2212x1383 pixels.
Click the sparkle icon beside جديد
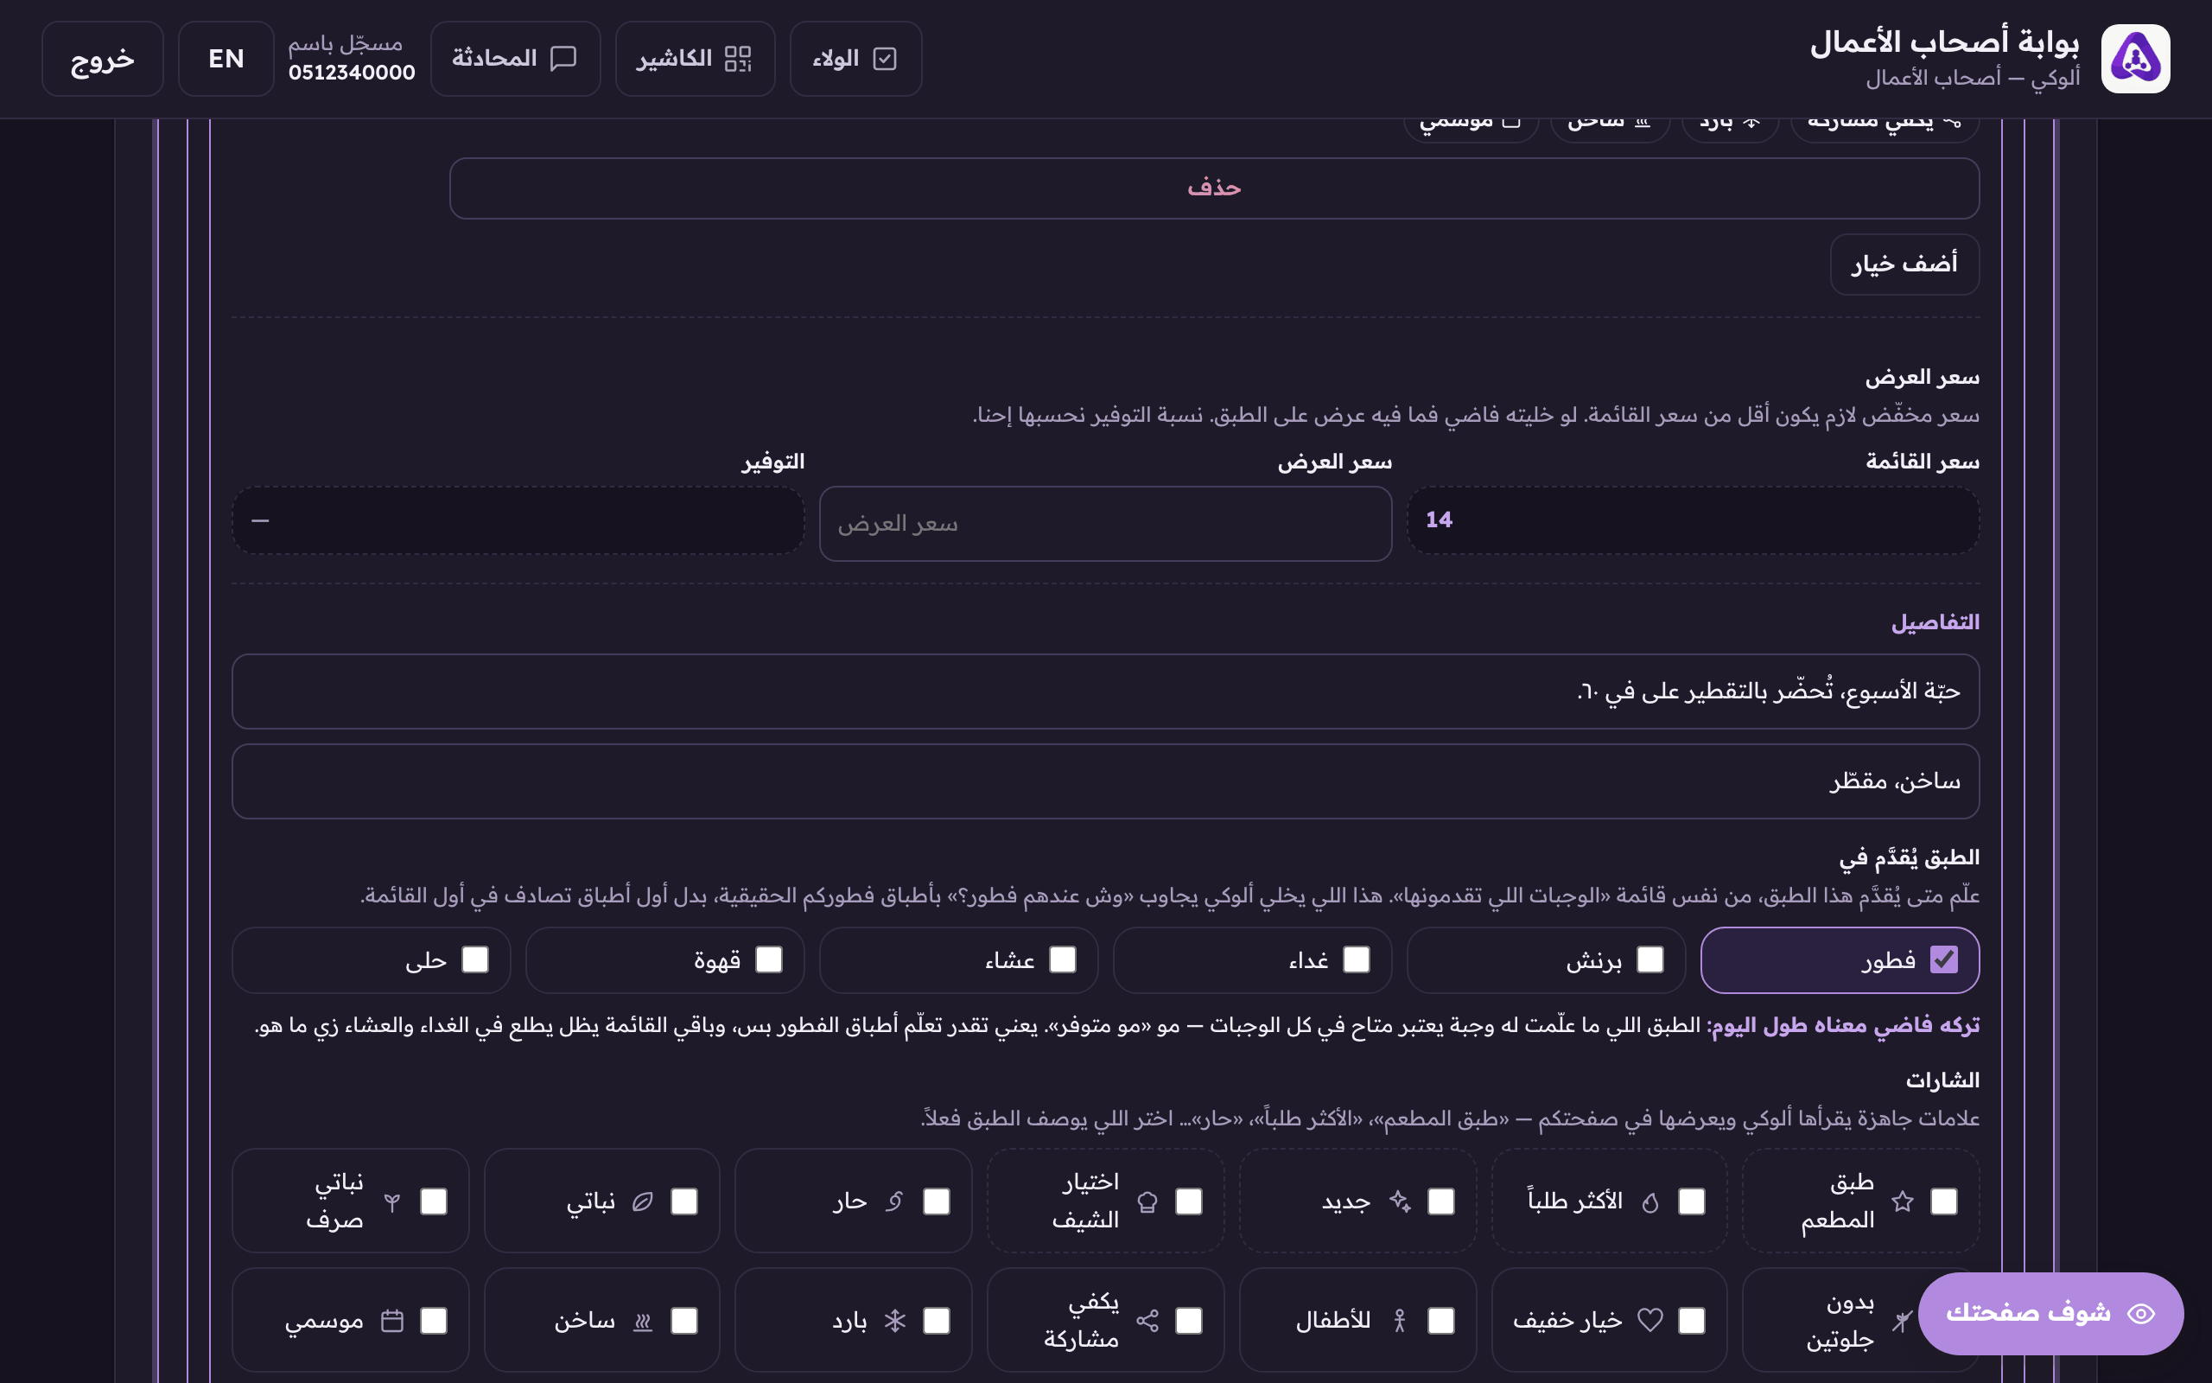click(1400, 1201)
